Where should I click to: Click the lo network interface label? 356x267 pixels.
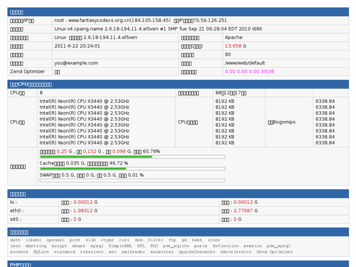14,202
